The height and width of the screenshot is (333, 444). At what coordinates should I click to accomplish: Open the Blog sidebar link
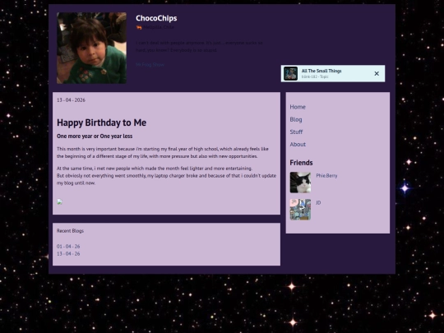[296, 119]
